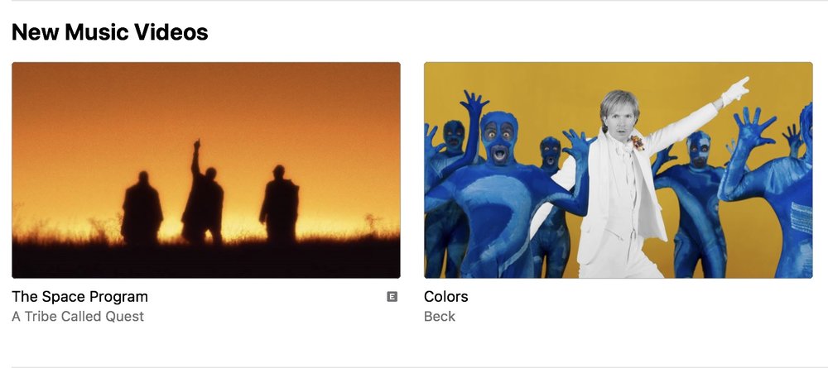
Task: Open the Colors music video thumbnail
Action: click(x=619, y=170)
